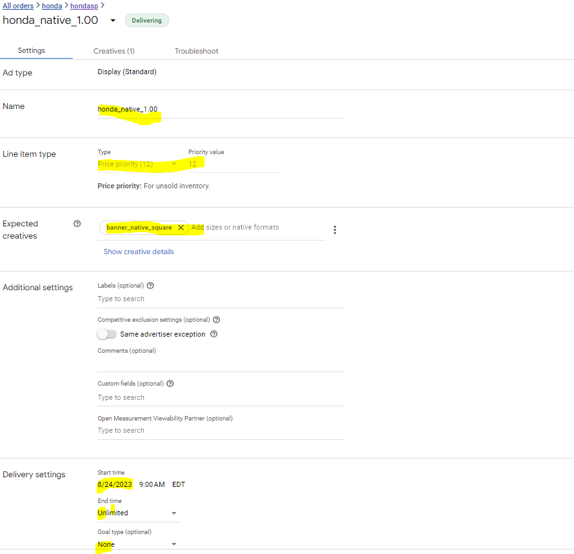Click help icon beside Competitive exclusion settings
Viewport: 574px width, 554px height.
click(217, 320)
